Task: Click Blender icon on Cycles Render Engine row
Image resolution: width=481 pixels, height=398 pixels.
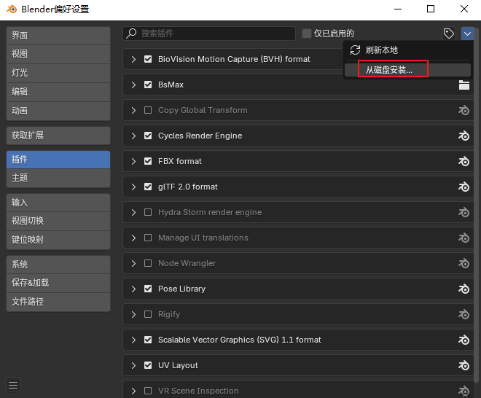Action: point(464,136)
